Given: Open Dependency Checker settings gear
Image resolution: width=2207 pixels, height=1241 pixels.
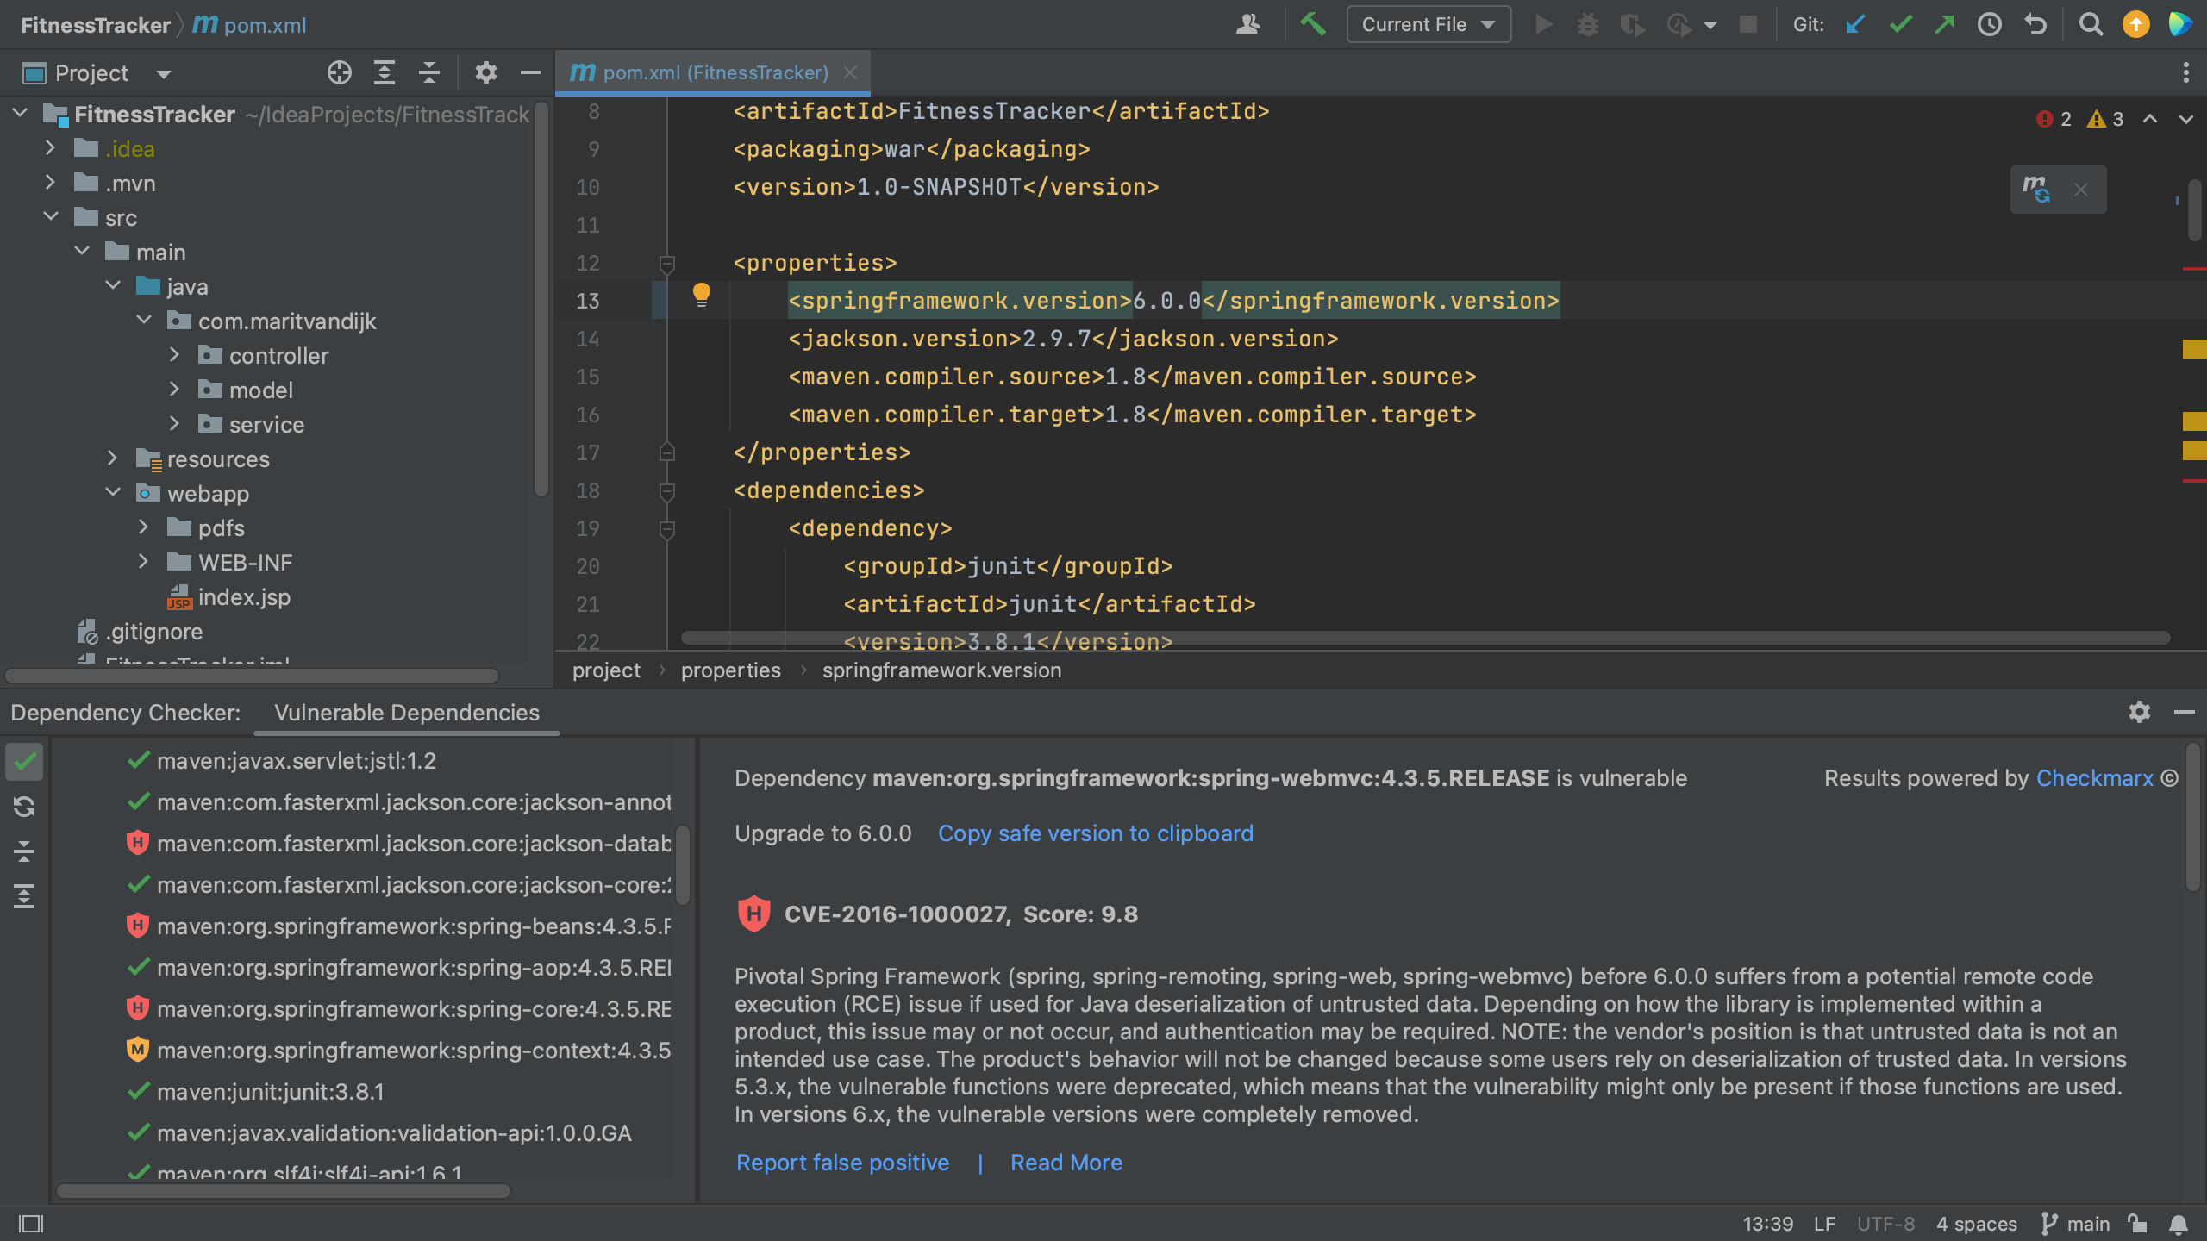Looking at the screenshot, I should [x=2139, y=712].
